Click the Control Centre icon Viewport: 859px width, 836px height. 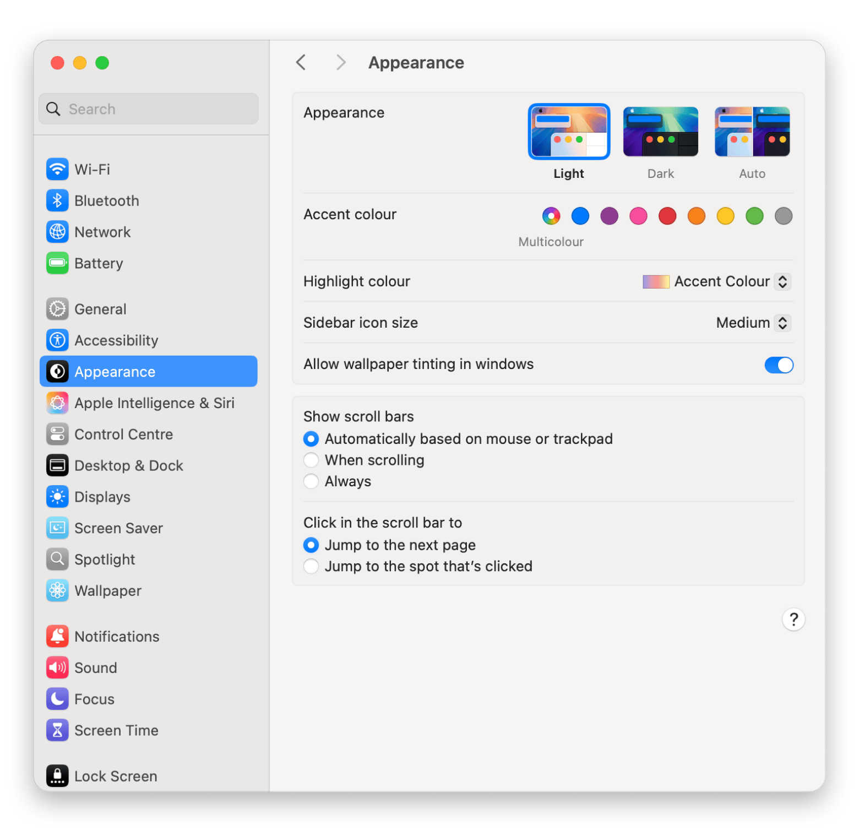click(57, 435)
